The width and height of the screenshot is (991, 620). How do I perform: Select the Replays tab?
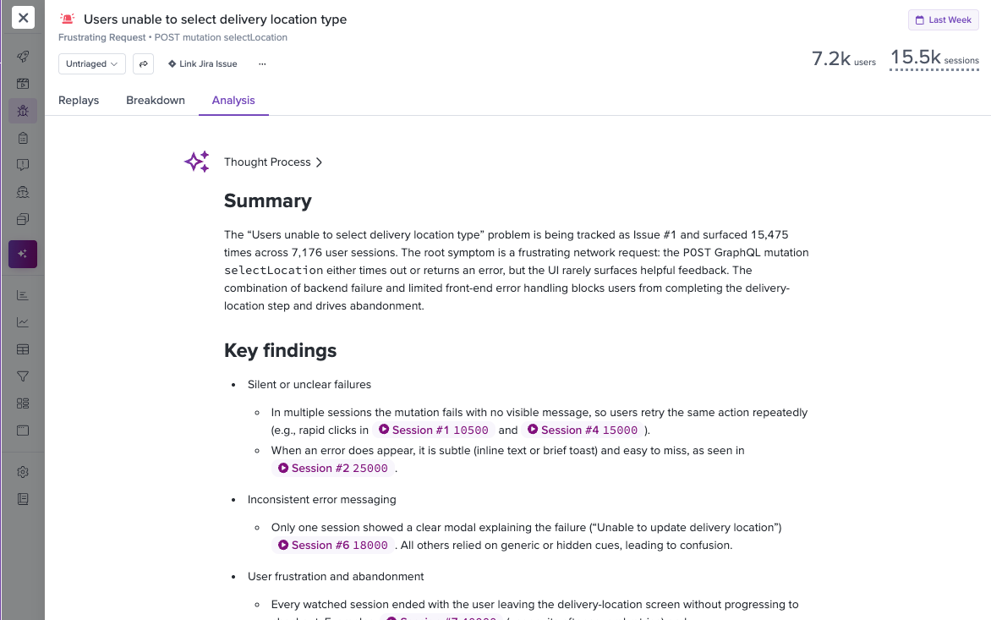78,100
